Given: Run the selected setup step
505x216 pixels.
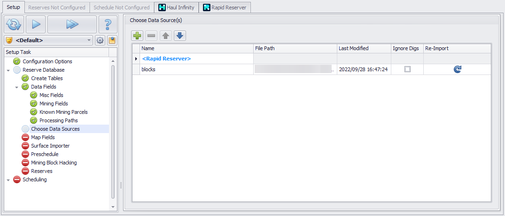Looking at the screenshot, I should point(36,24).
